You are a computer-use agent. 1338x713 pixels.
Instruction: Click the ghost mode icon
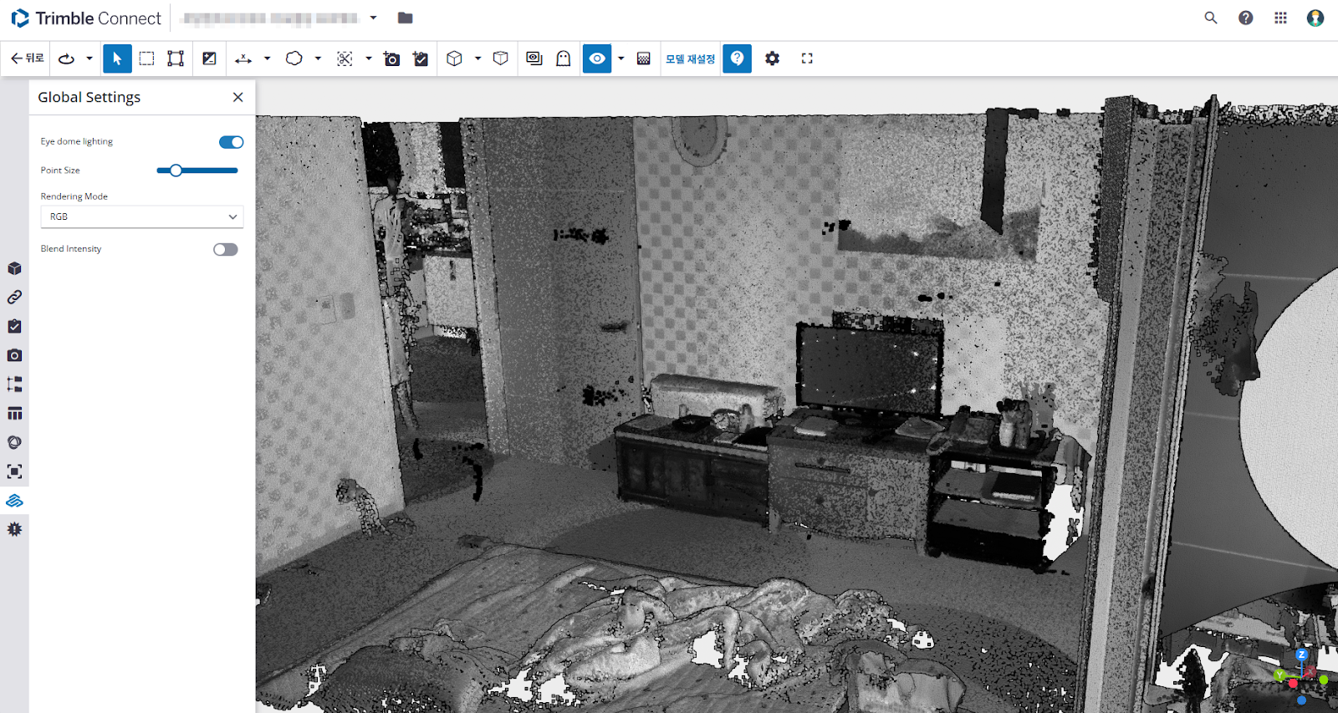pos(564,59)
